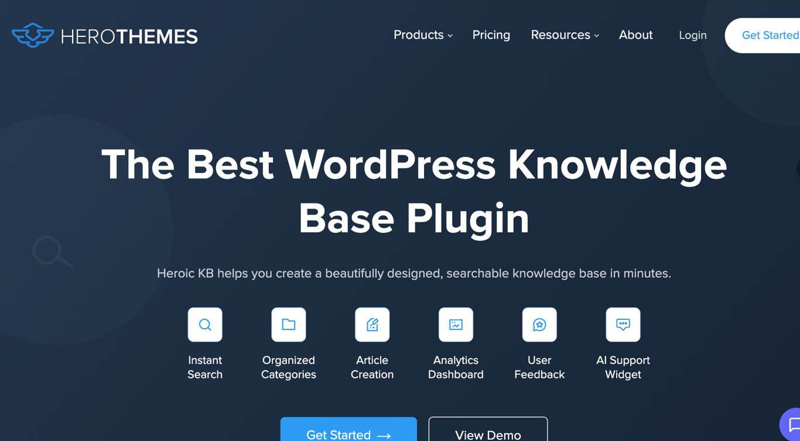This screenshot has width=800, height=441.
Task: Click the Instant Search magnifier icon
Action: tap(205, 325)
